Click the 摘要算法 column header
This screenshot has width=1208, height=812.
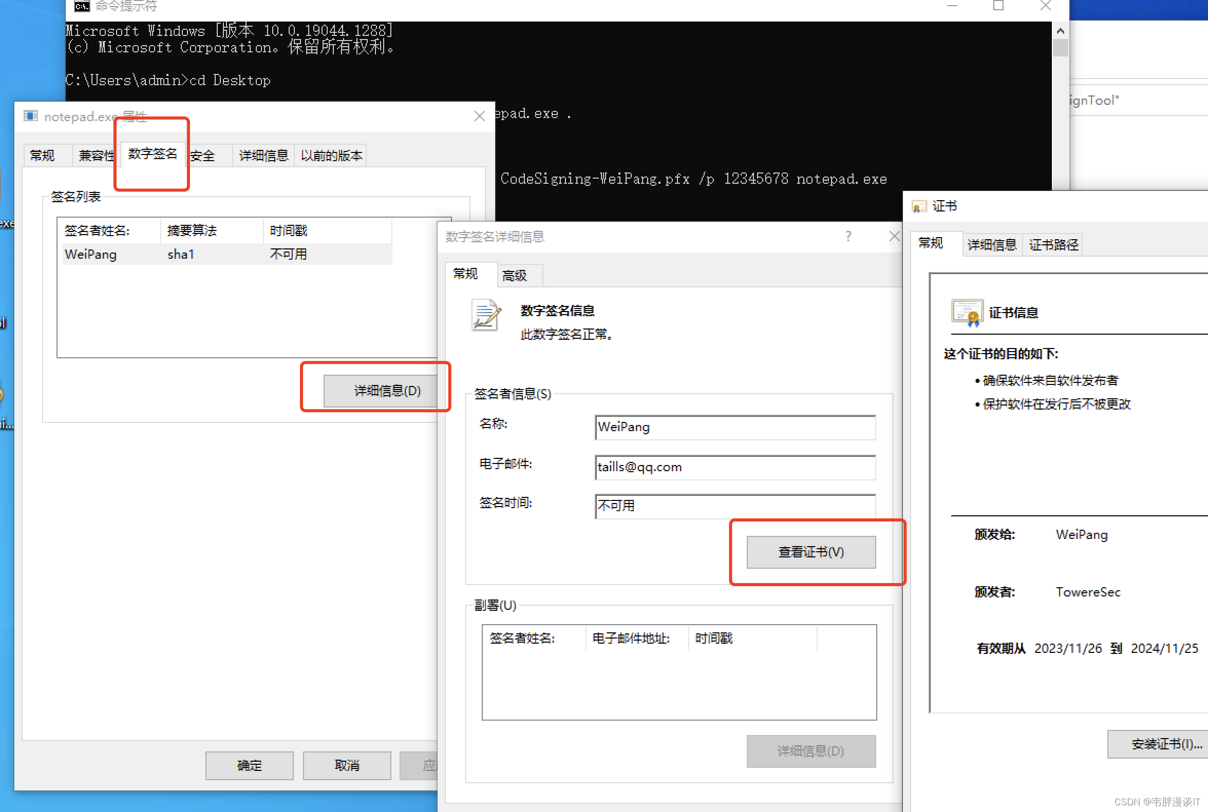click(212, 230)
